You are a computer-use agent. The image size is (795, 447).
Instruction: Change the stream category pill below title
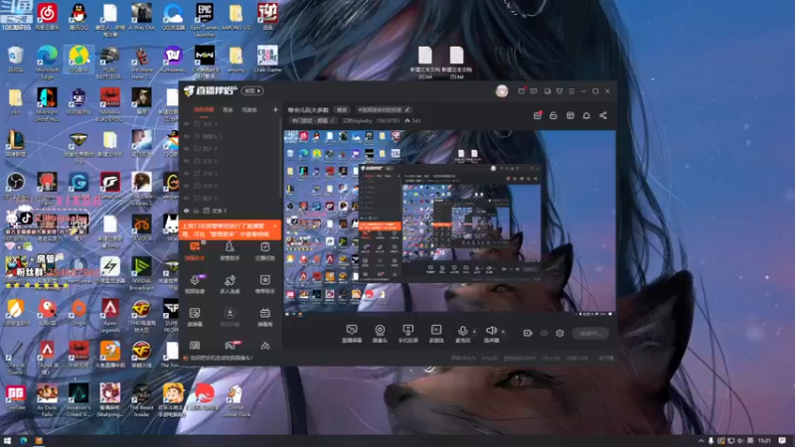coord(313,120)
